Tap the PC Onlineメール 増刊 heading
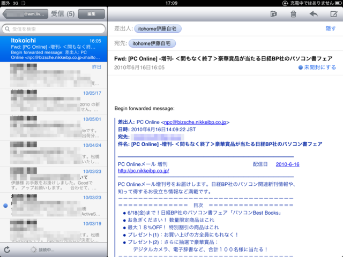 (143, 164)
